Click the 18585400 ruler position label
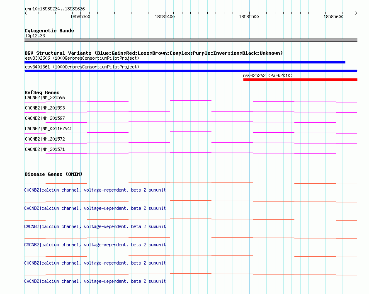 pos(165,17)
